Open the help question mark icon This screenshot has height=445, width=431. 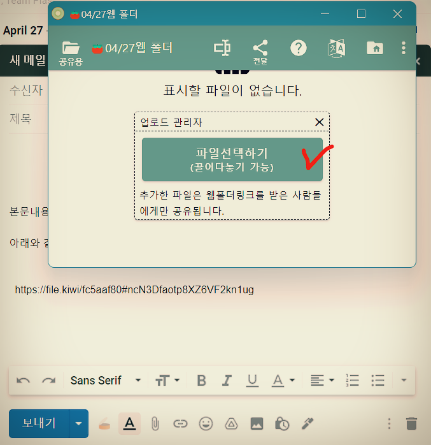coord(298,48)
